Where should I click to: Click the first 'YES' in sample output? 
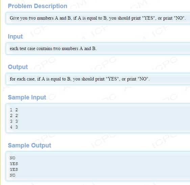point(14,164)
